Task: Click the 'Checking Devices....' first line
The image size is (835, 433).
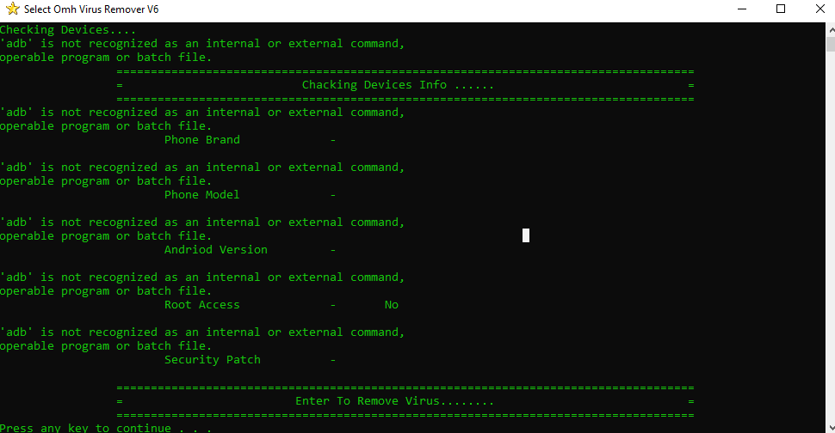Action: click(x=68, y=30)
